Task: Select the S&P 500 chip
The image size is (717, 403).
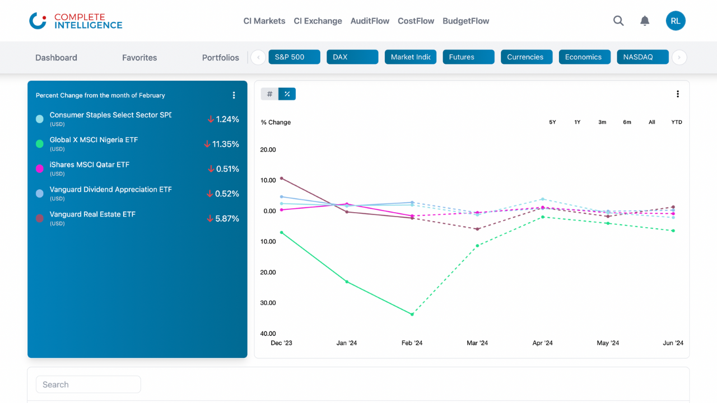Action: [x=295, y=57]
